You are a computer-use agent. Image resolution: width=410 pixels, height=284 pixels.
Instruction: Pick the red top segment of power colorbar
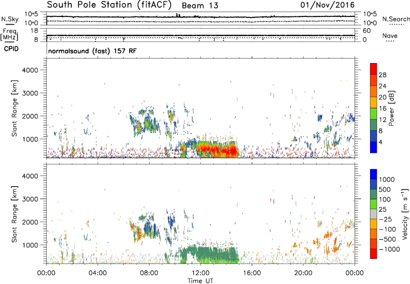(x=374, y=69)
